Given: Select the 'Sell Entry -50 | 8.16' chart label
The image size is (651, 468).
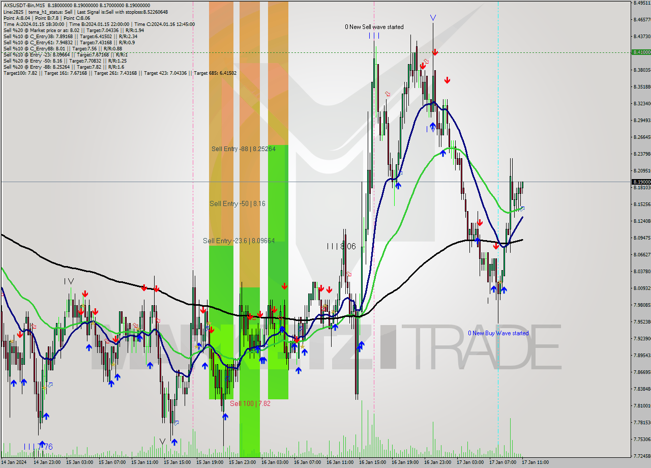Looking at the screenshot, I should tap(238, 203).
